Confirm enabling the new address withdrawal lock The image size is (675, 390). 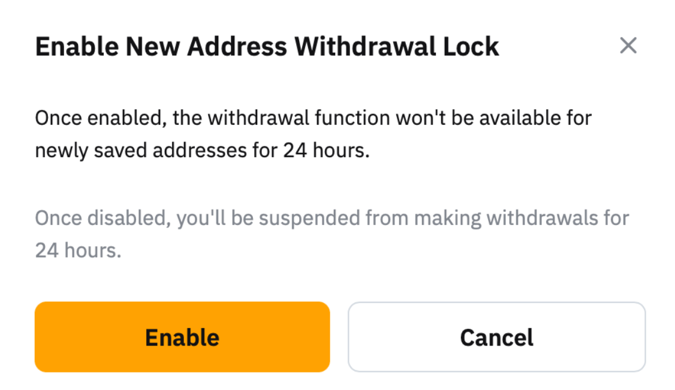click(182, 337)
